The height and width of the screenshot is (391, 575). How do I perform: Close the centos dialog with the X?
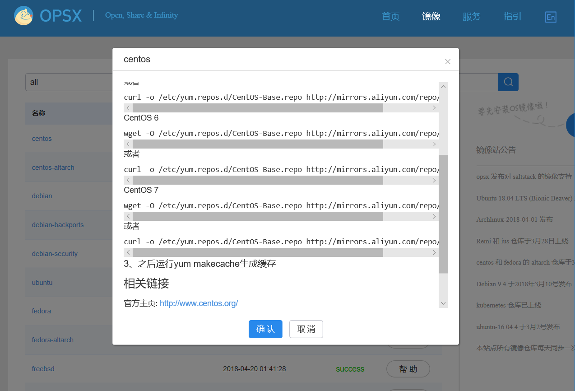click(x=448, y=62)
